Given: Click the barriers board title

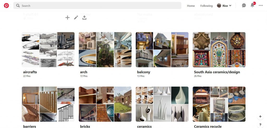Looking at the screenshot, I should pos(29,126).
